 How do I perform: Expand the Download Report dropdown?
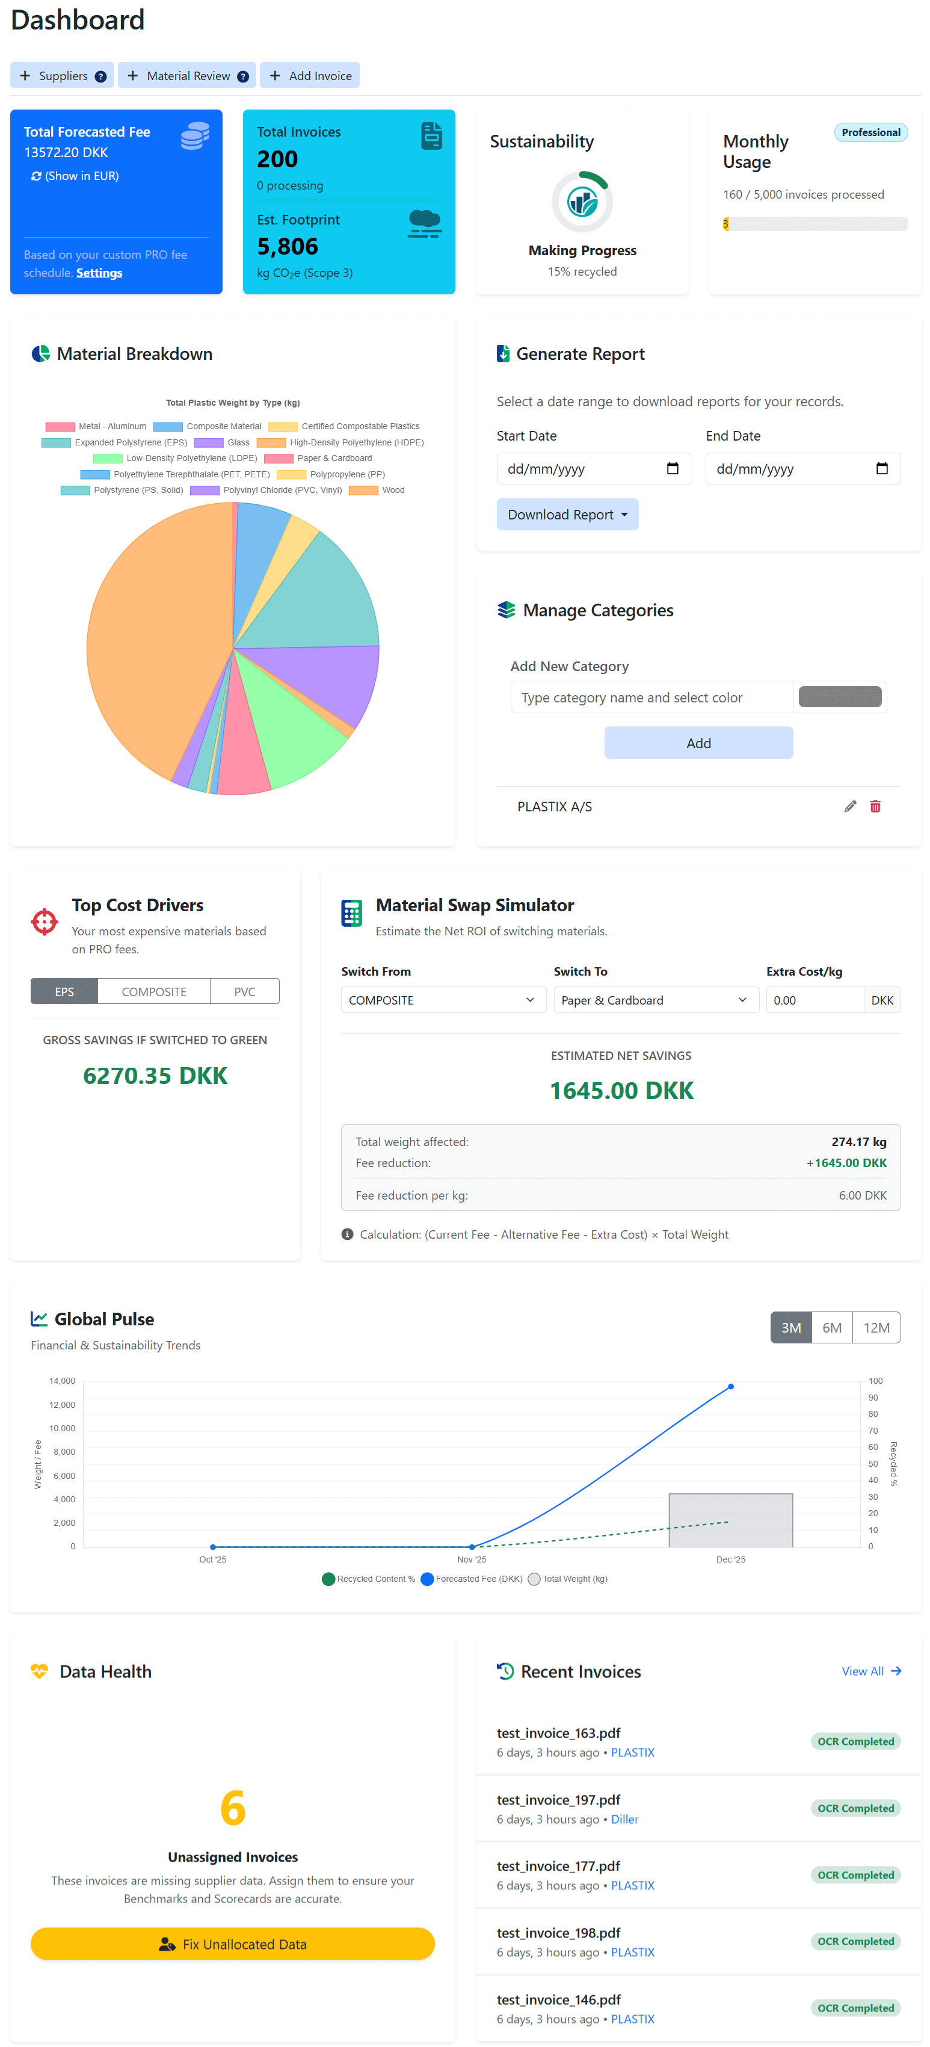(x=567, y=515)
